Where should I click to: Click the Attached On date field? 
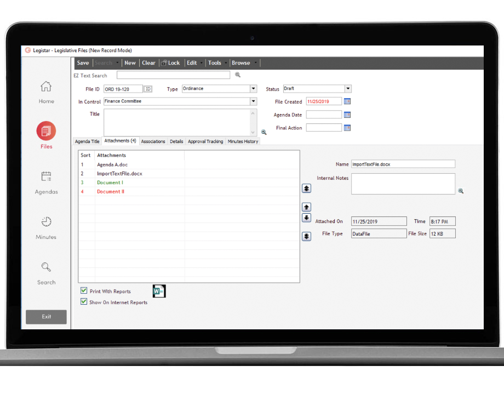coord(379,221)
